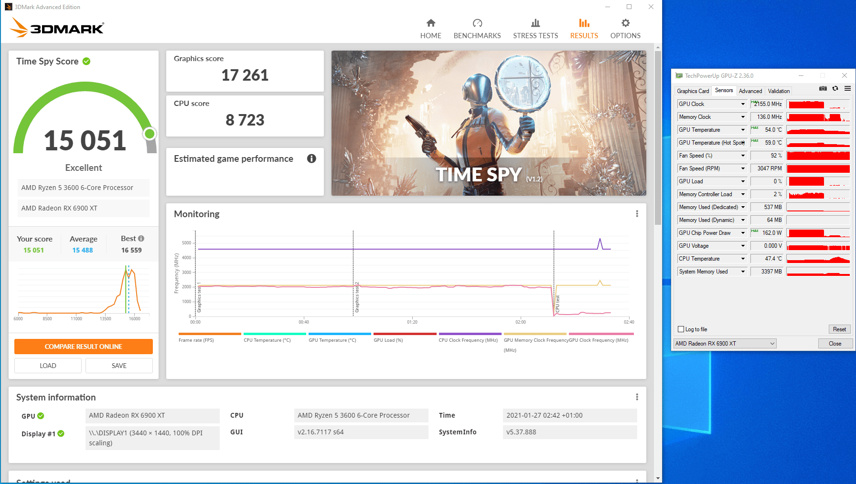Click the Average score 15 488
The height and width of the screenshot is (484, 856).
[x=83, y=250]
